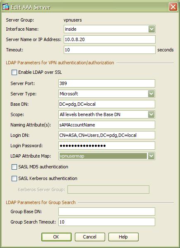Expand the Server Type dropdown arrow
Viewport: 180px width, 248px height.
coord(151,94)
